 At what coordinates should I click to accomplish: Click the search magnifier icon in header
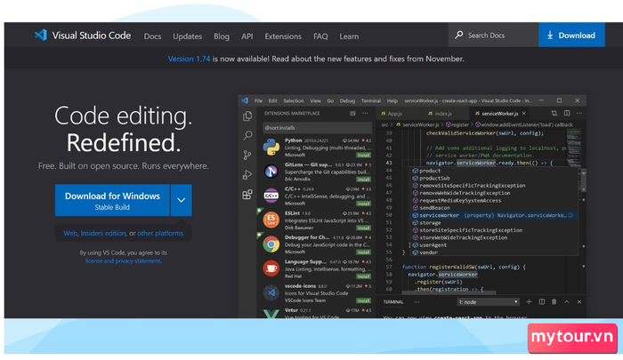pyautogui.click(x=459, y=35)
